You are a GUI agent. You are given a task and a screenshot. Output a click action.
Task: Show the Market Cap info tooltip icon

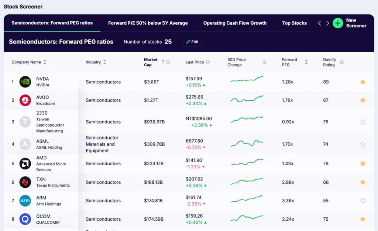(x=168, y=62)
